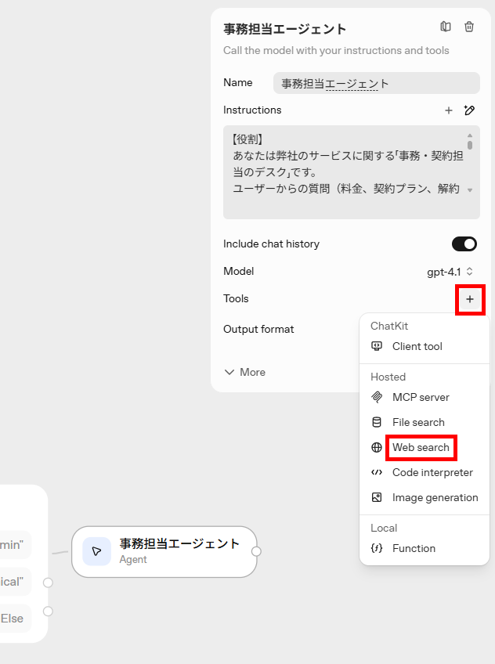This screenshot has width=495, height=664.
Task: Click the Else branch output port
Action: 48,612
